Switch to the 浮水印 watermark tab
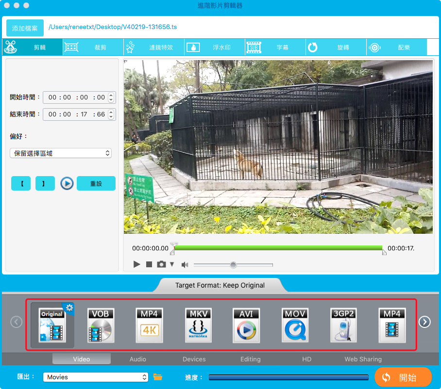The height and width of the screenshot is (389, 441). [x=215, y=47]
